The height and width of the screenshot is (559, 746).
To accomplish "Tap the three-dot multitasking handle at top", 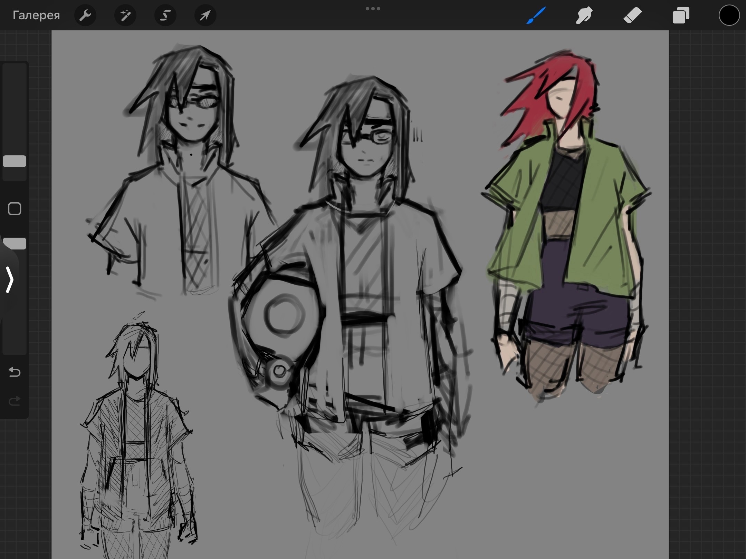I will pyautogui.click(x=373, y=9).
